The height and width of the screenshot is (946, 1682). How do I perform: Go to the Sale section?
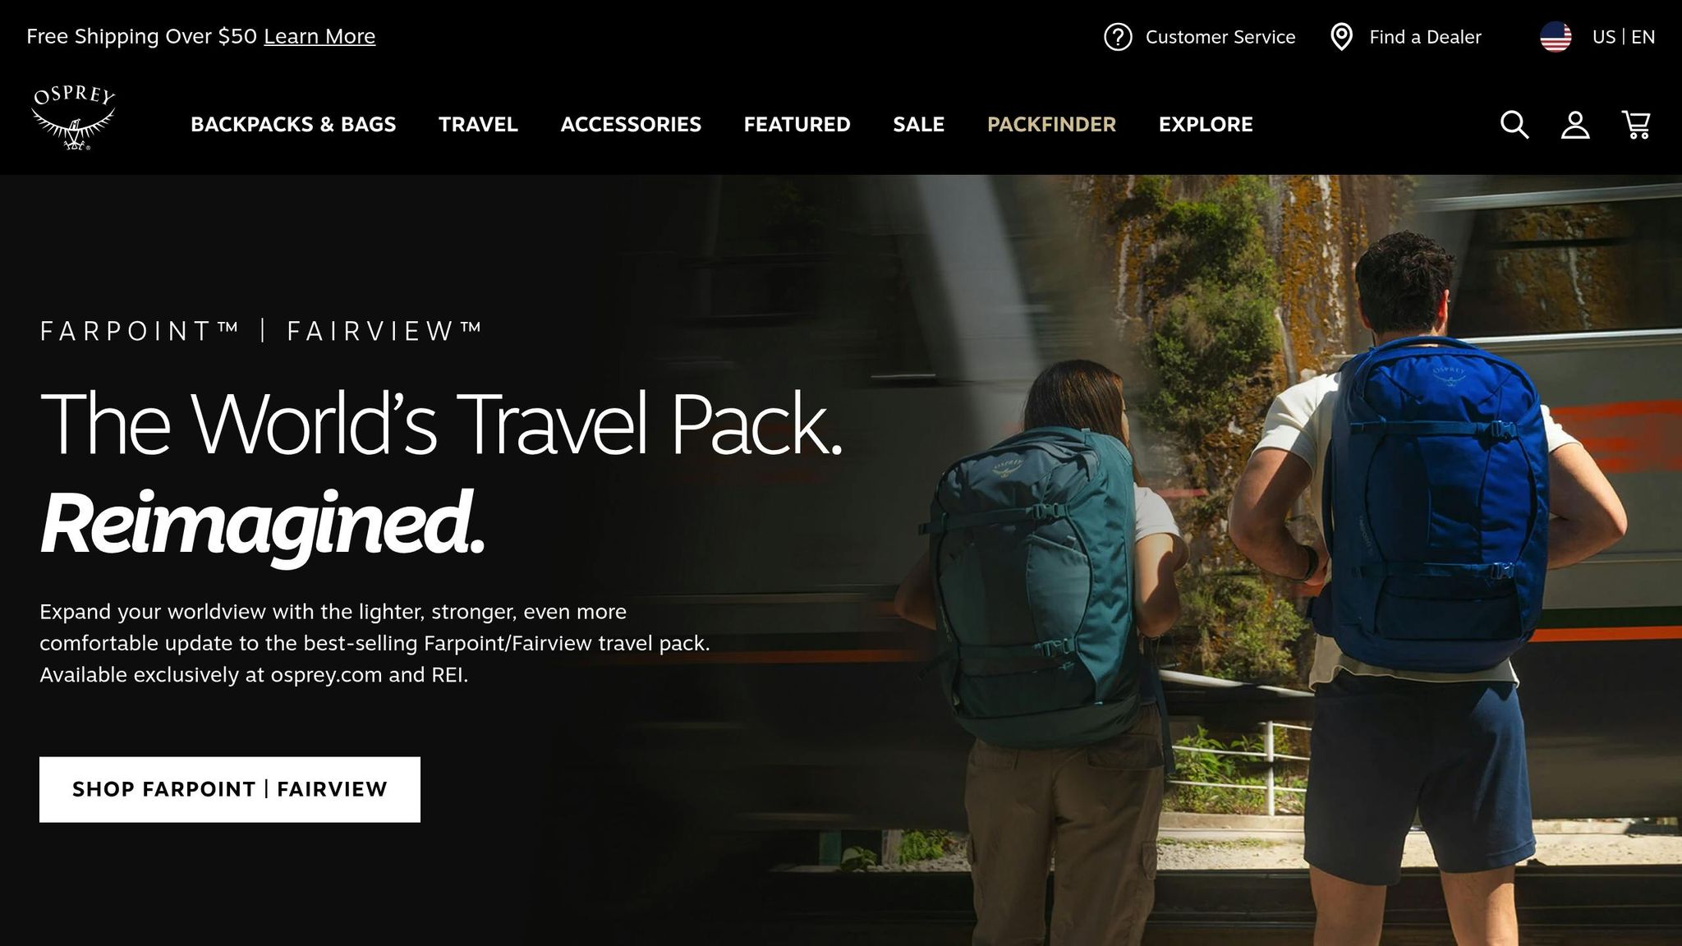tap(918, 125)
